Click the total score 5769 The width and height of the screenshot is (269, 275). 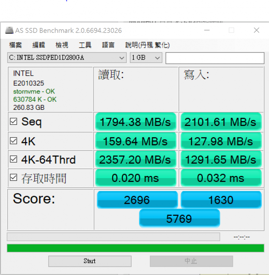[x=179, y=218]
